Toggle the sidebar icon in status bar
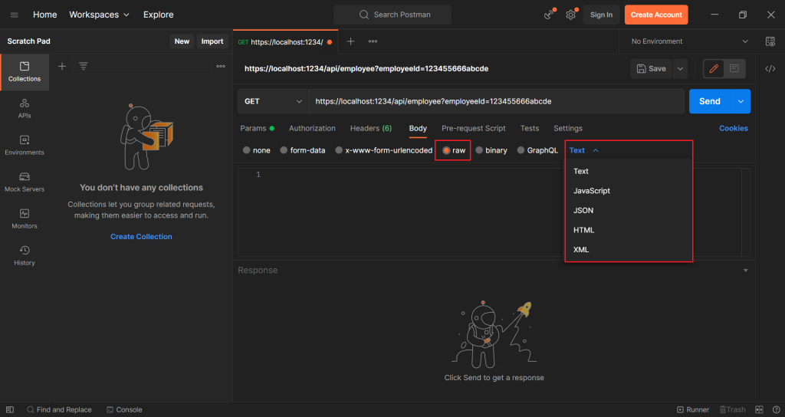This screenshot has height=417, width=785. [x=9, y=409]
